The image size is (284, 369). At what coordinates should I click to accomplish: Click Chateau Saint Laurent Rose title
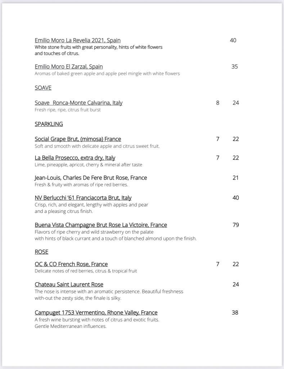coord(69,284)
